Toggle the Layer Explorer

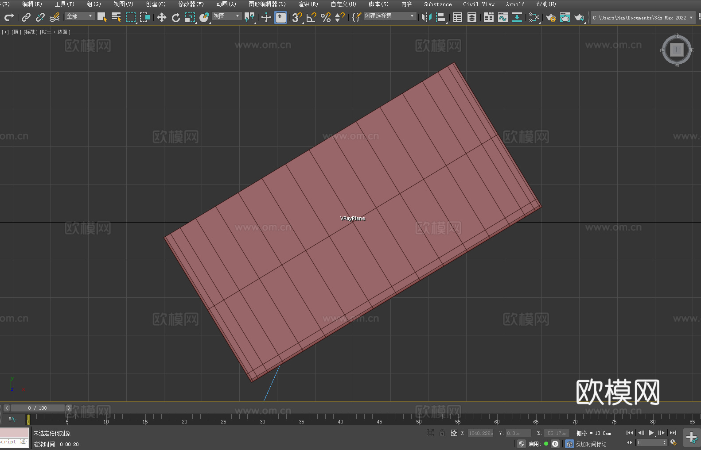(472, 17)
